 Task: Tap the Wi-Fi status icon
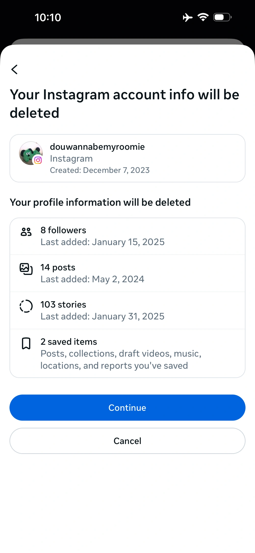tap(203, 17)
